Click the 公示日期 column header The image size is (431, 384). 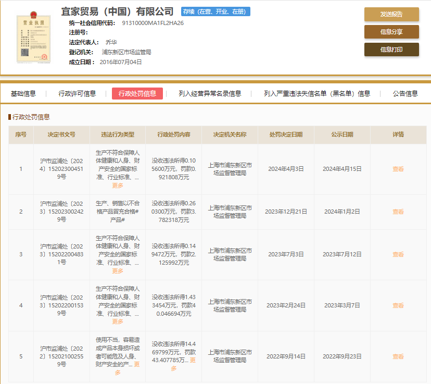click(342, 134)
